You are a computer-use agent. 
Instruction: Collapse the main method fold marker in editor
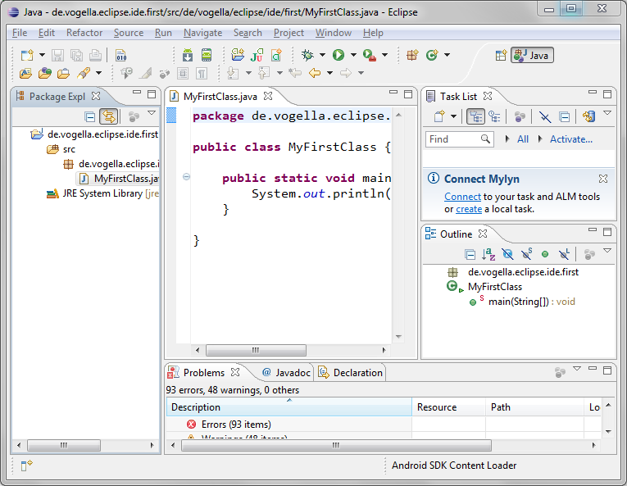point(186,178)
